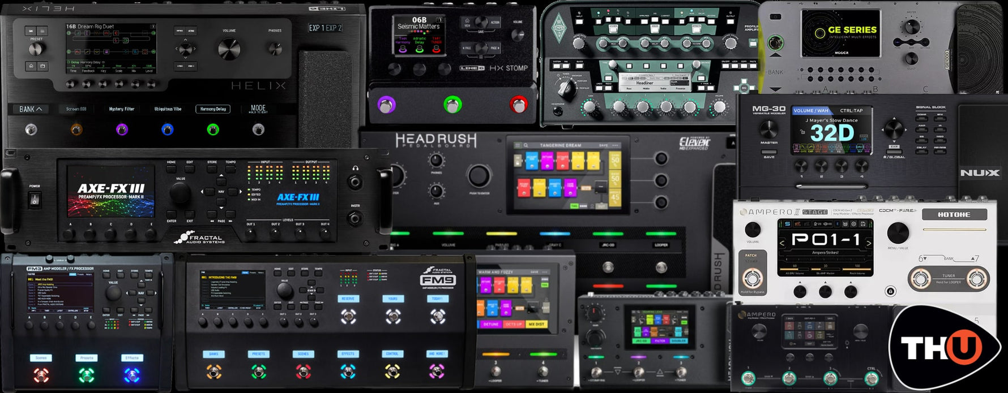The width and height of the screenshot is (1008, 393).
Task: Click the NUX logo on the MG-30 pedal
Action: click(x=980, y=172)
